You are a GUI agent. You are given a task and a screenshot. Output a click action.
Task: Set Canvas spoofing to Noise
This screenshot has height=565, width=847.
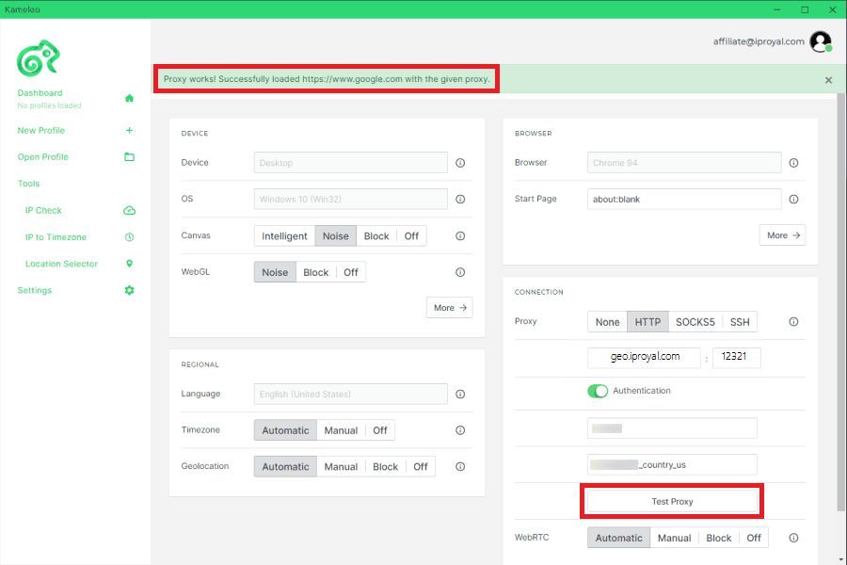tap(335, 235)
